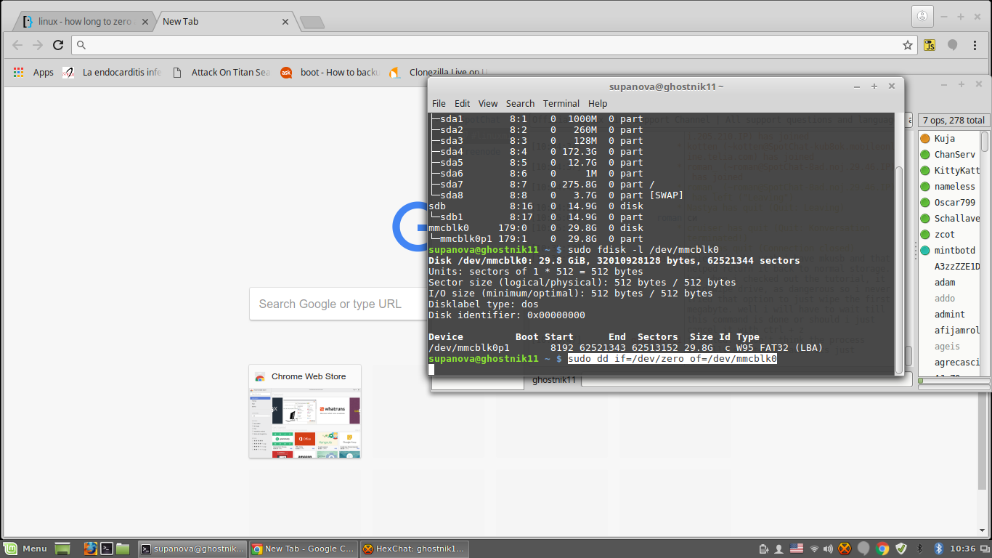Open 'La endocarditis infe' bookmark
This screenshot has height=558, width=992.
click(x=113, y=72)
